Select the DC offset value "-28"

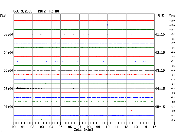pos(173,107)
